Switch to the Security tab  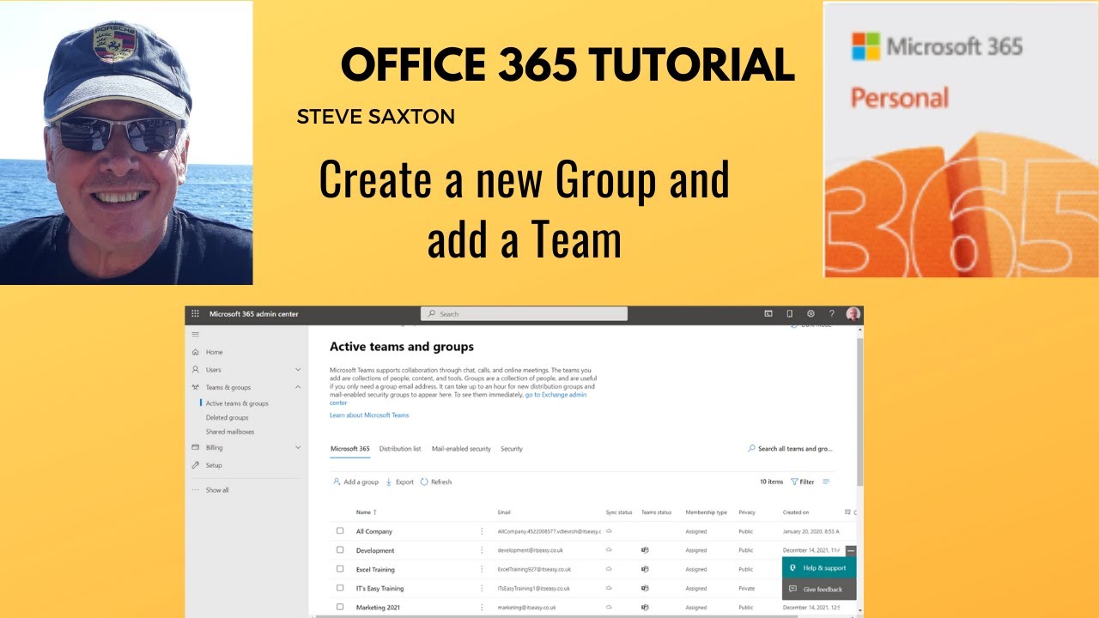[512, 449]
